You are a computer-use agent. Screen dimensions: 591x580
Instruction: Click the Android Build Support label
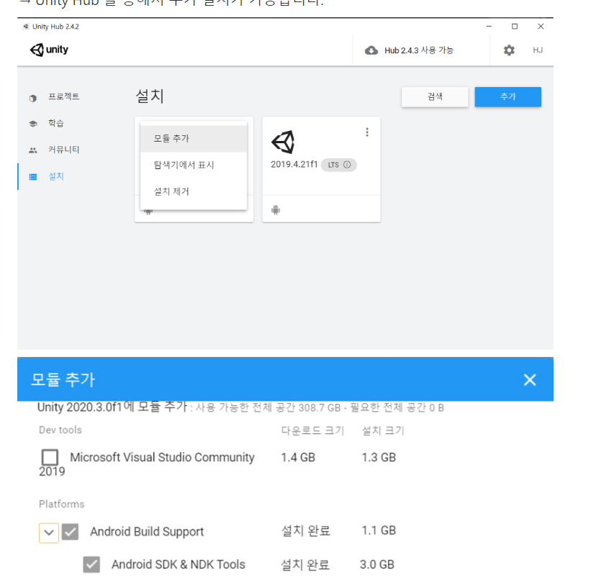click(147, 532)
